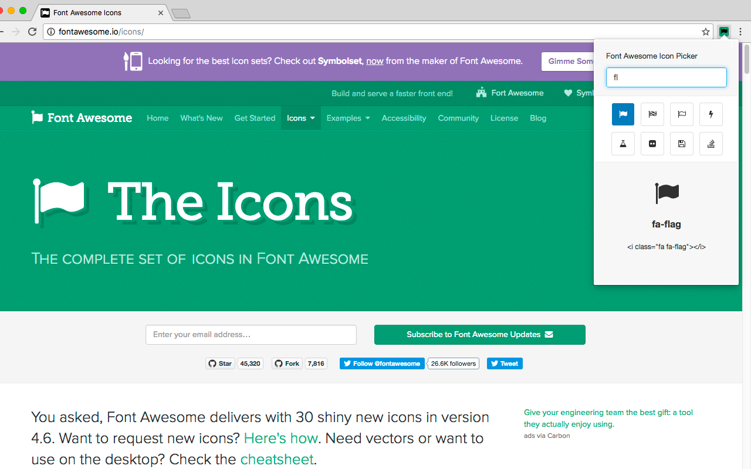The height and width of the screenshot is (469, 751).
Task: Open Chrome's three-dot menu
Action: coord(740,32)
